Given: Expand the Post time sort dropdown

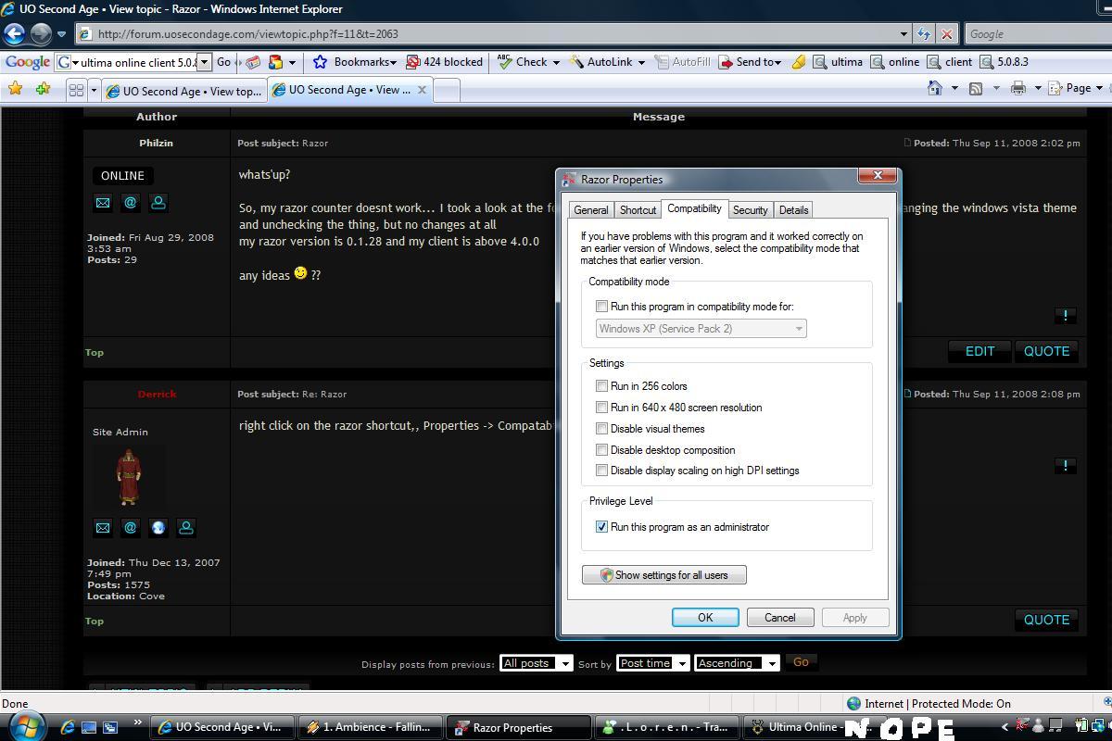Looking at the screenshot, I should 653,663.
